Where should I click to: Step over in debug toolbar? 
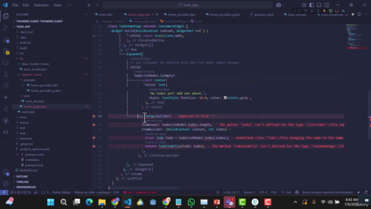[305, 11]
